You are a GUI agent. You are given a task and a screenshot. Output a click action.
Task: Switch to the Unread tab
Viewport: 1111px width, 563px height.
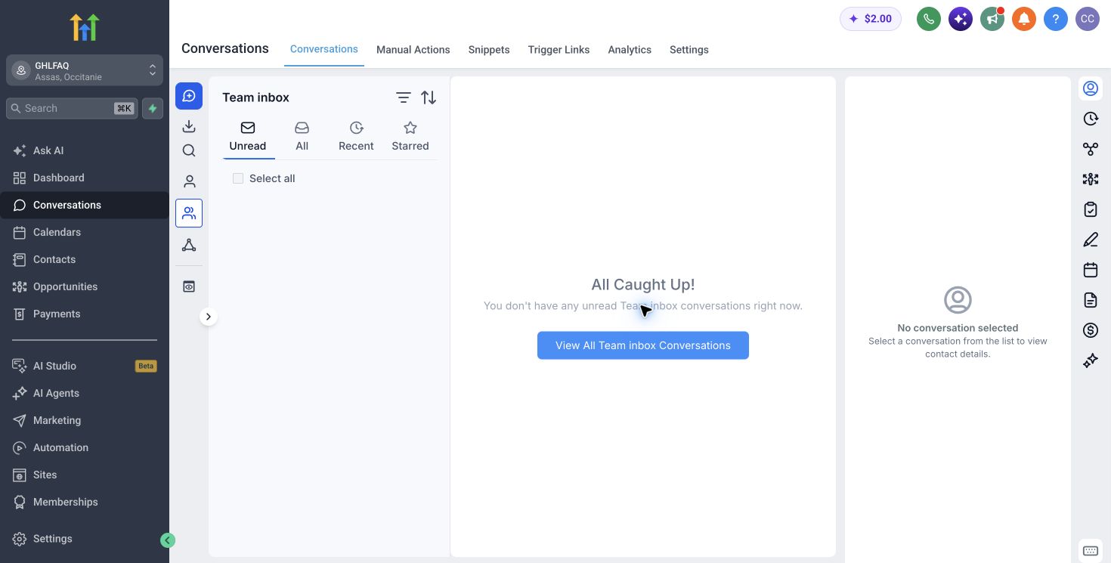point(248,137)
